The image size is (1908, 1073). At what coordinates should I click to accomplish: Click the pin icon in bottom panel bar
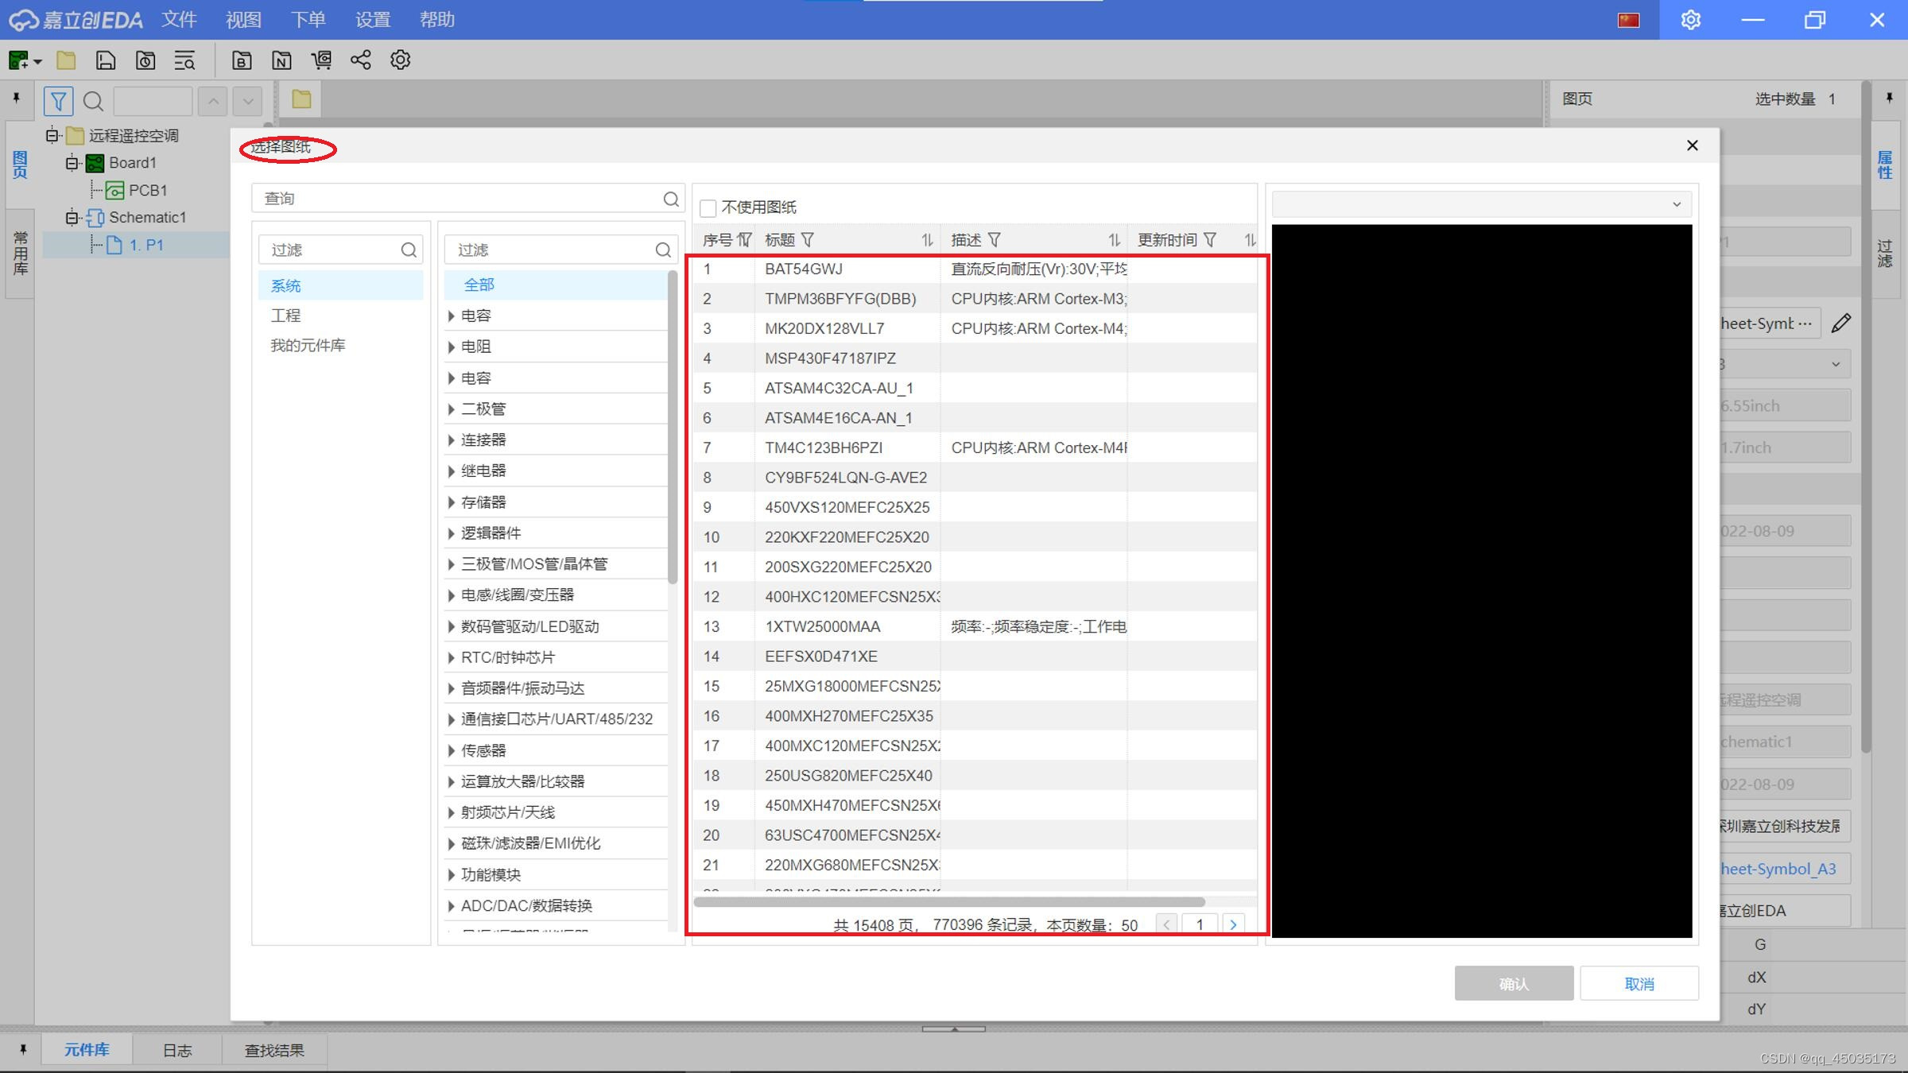coord(23,1049)
